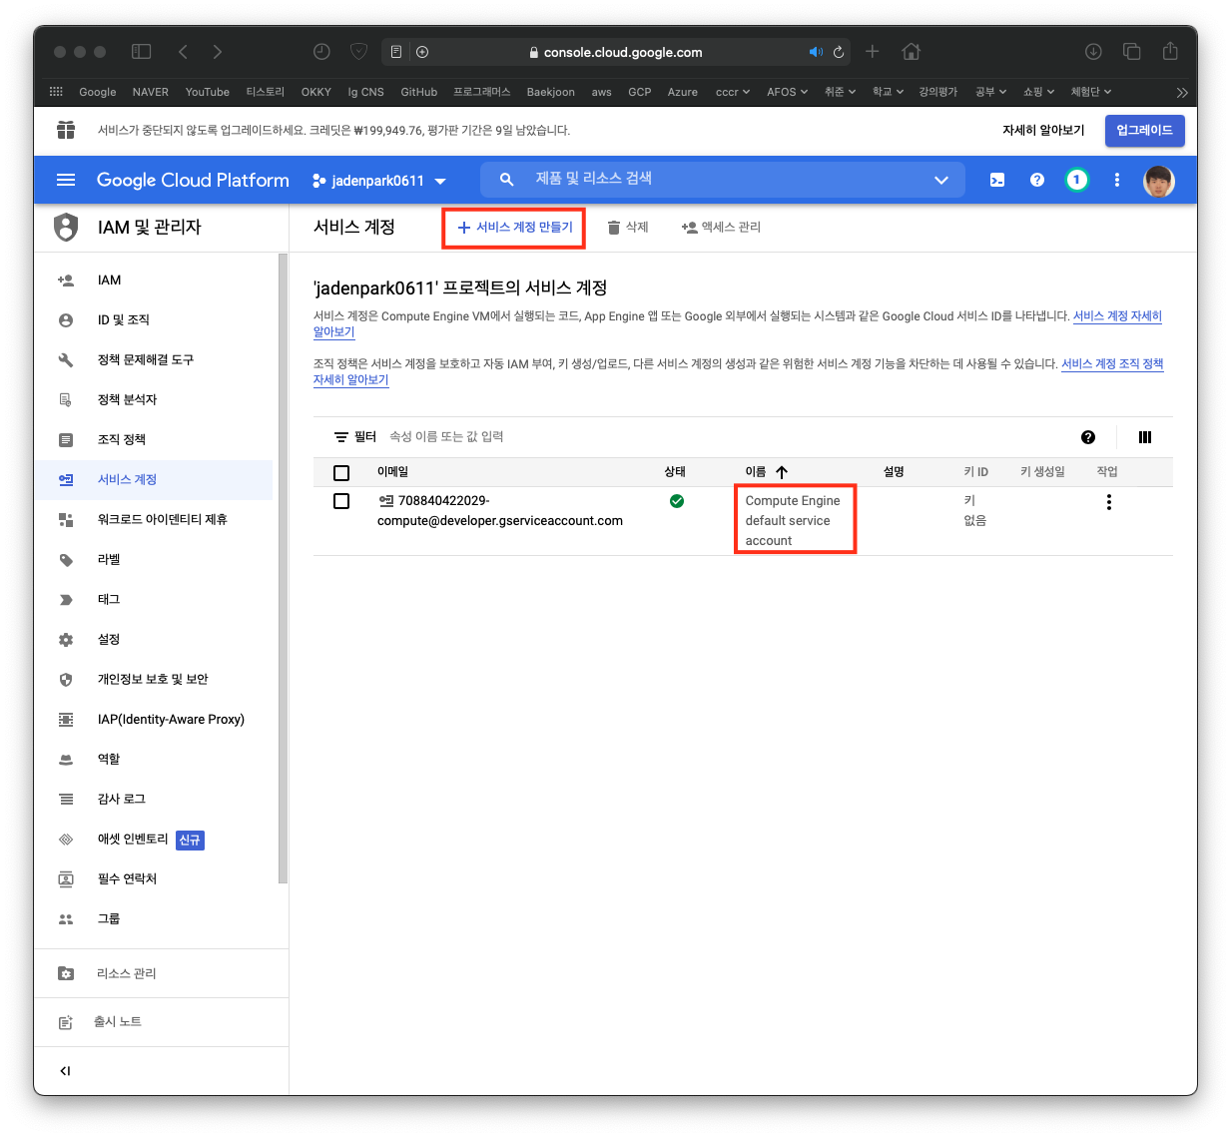Click '자세히 알아보기' in top banner

point(1043,131)
